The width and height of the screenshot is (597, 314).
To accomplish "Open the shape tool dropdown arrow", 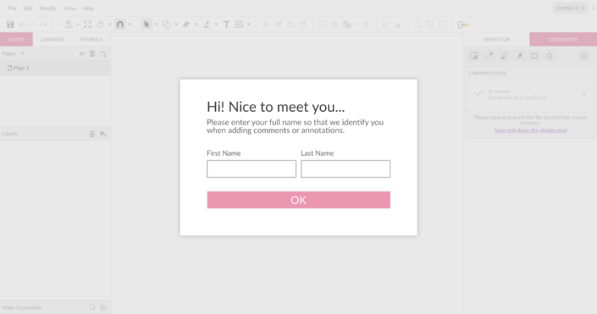I will 176,25.
